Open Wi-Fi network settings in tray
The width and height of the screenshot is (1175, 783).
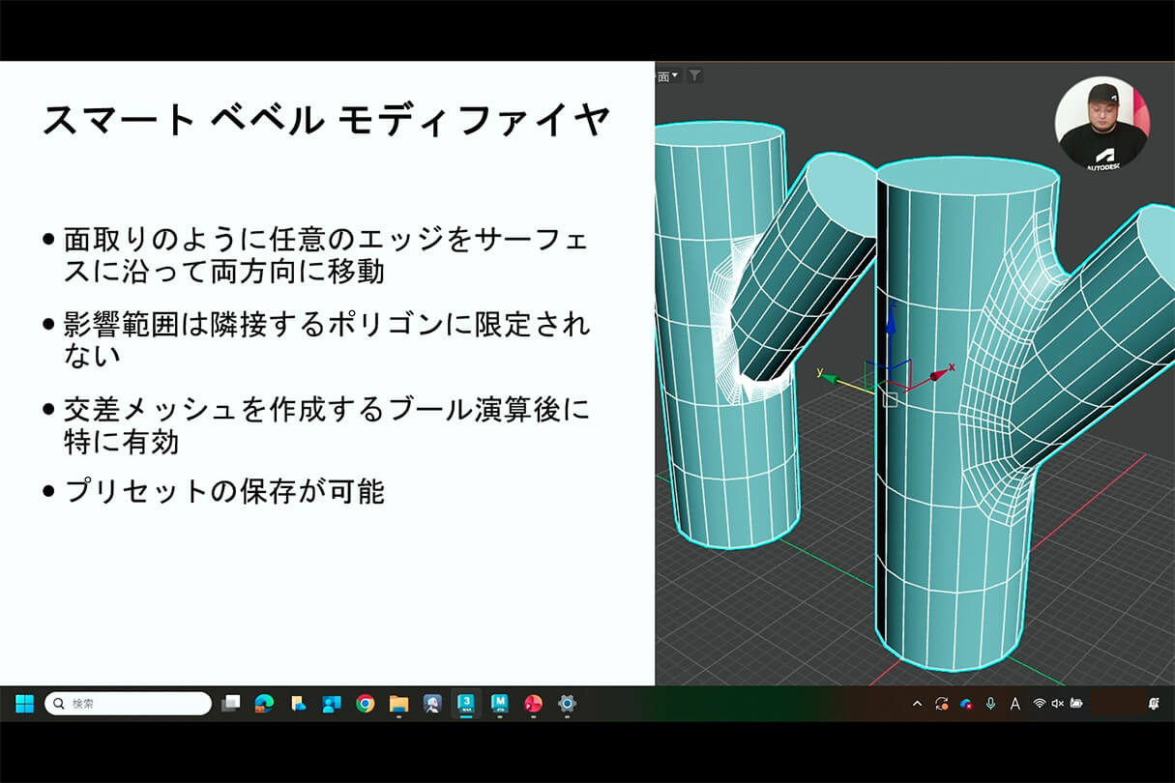click(x=1040, y=704)
